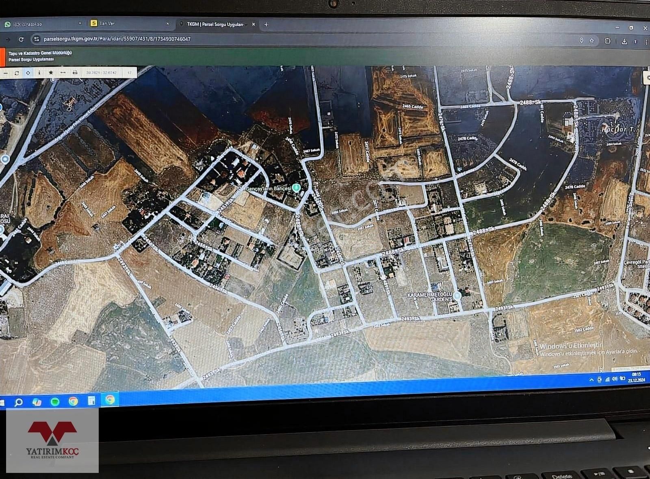Print the map with printer tool
Image resolution: width=650 pixels, height=479 pixels.
[75, 73]
